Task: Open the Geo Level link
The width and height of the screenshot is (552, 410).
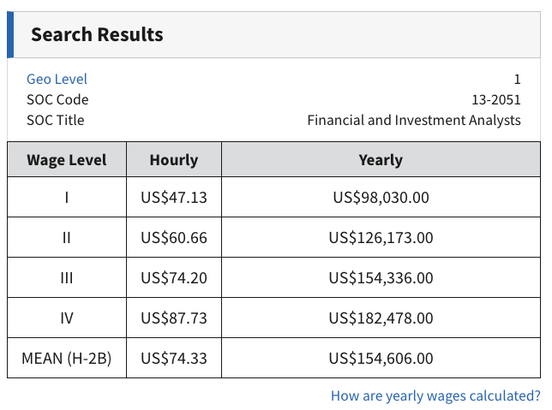Action: (x=57, y=79)
